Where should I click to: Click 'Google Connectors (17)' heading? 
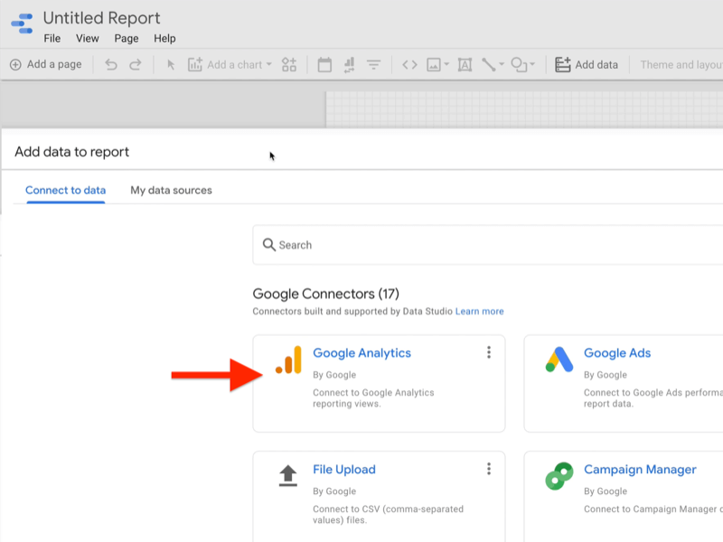326,294
